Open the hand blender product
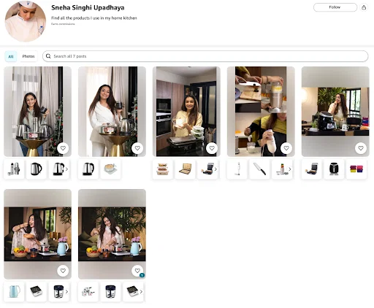Viewport: 374px width, 308px height. 237,169
